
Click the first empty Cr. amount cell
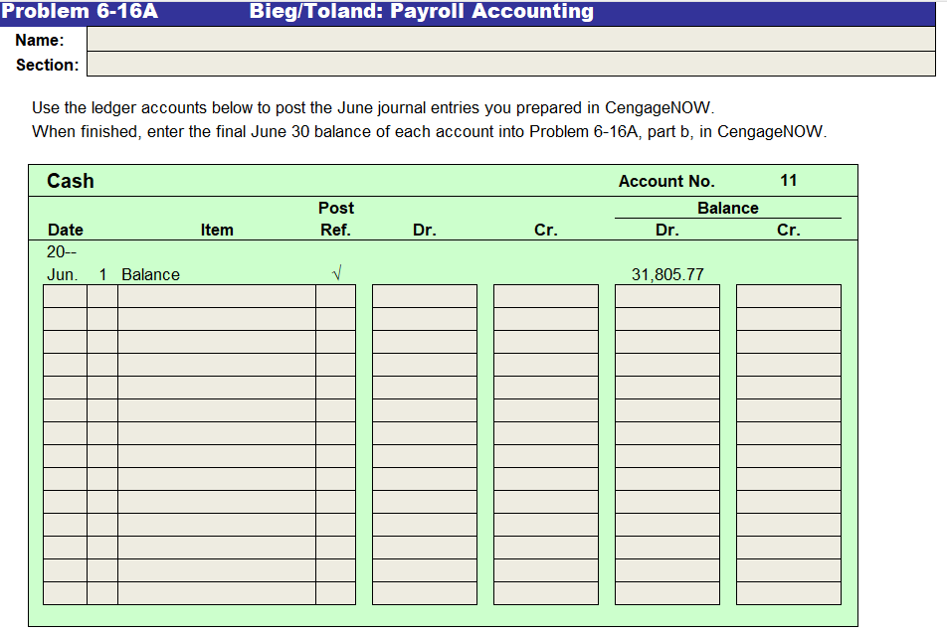544,293
